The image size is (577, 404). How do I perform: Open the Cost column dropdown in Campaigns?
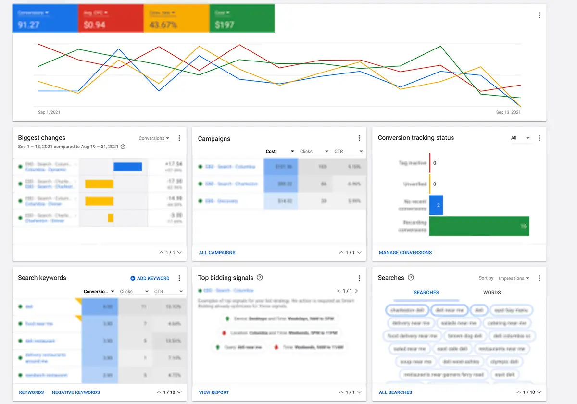[x=278, y=151]
